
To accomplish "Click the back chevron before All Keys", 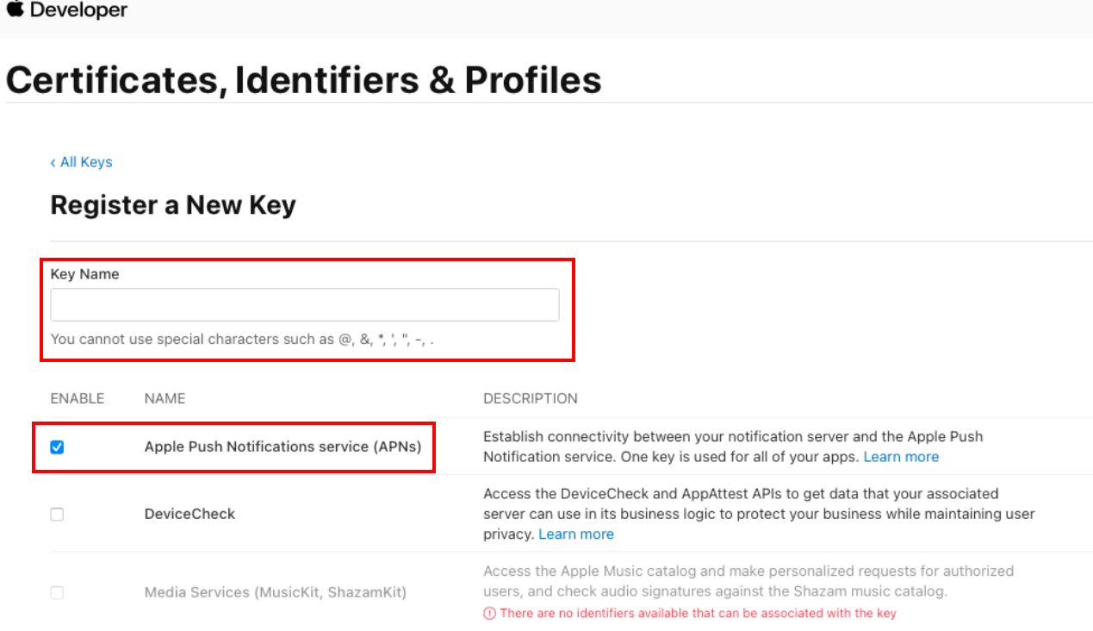I will point(53,162).
